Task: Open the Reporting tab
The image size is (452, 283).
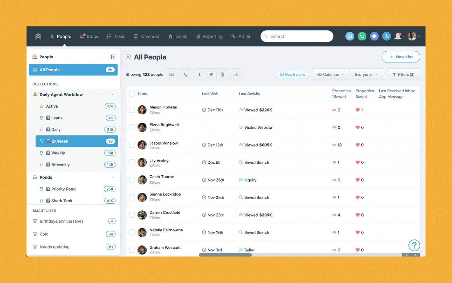Action: click(209, 37)
